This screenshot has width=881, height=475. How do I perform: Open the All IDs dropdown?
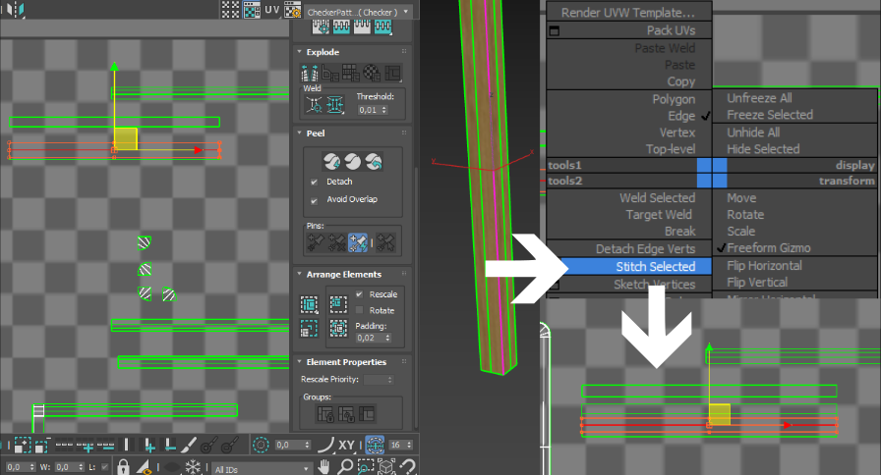(x=258, y=469)
